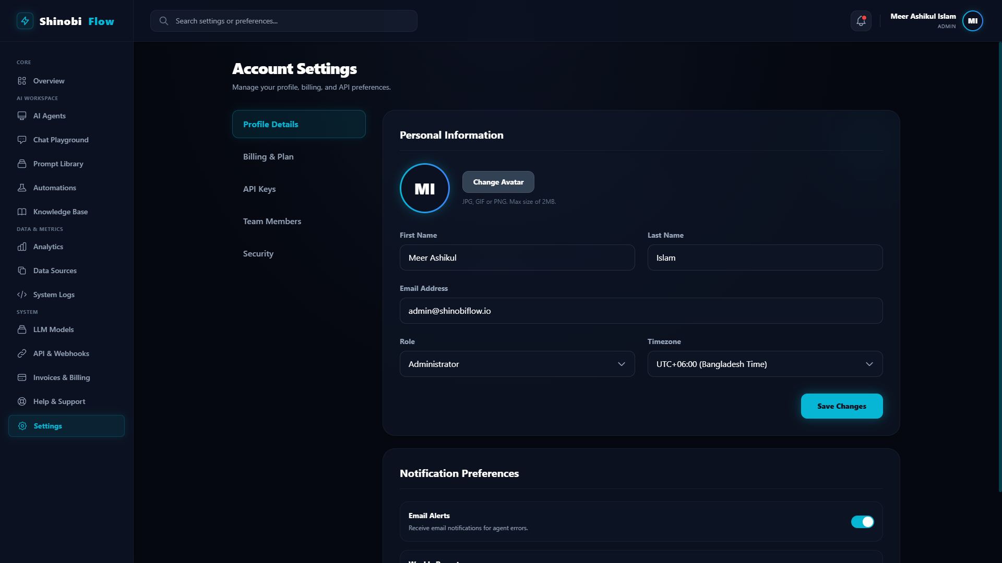This screenshot has width=1002, height=563.
Task: Click the Data Sources copy icon
Action: (x=22, y=271)
